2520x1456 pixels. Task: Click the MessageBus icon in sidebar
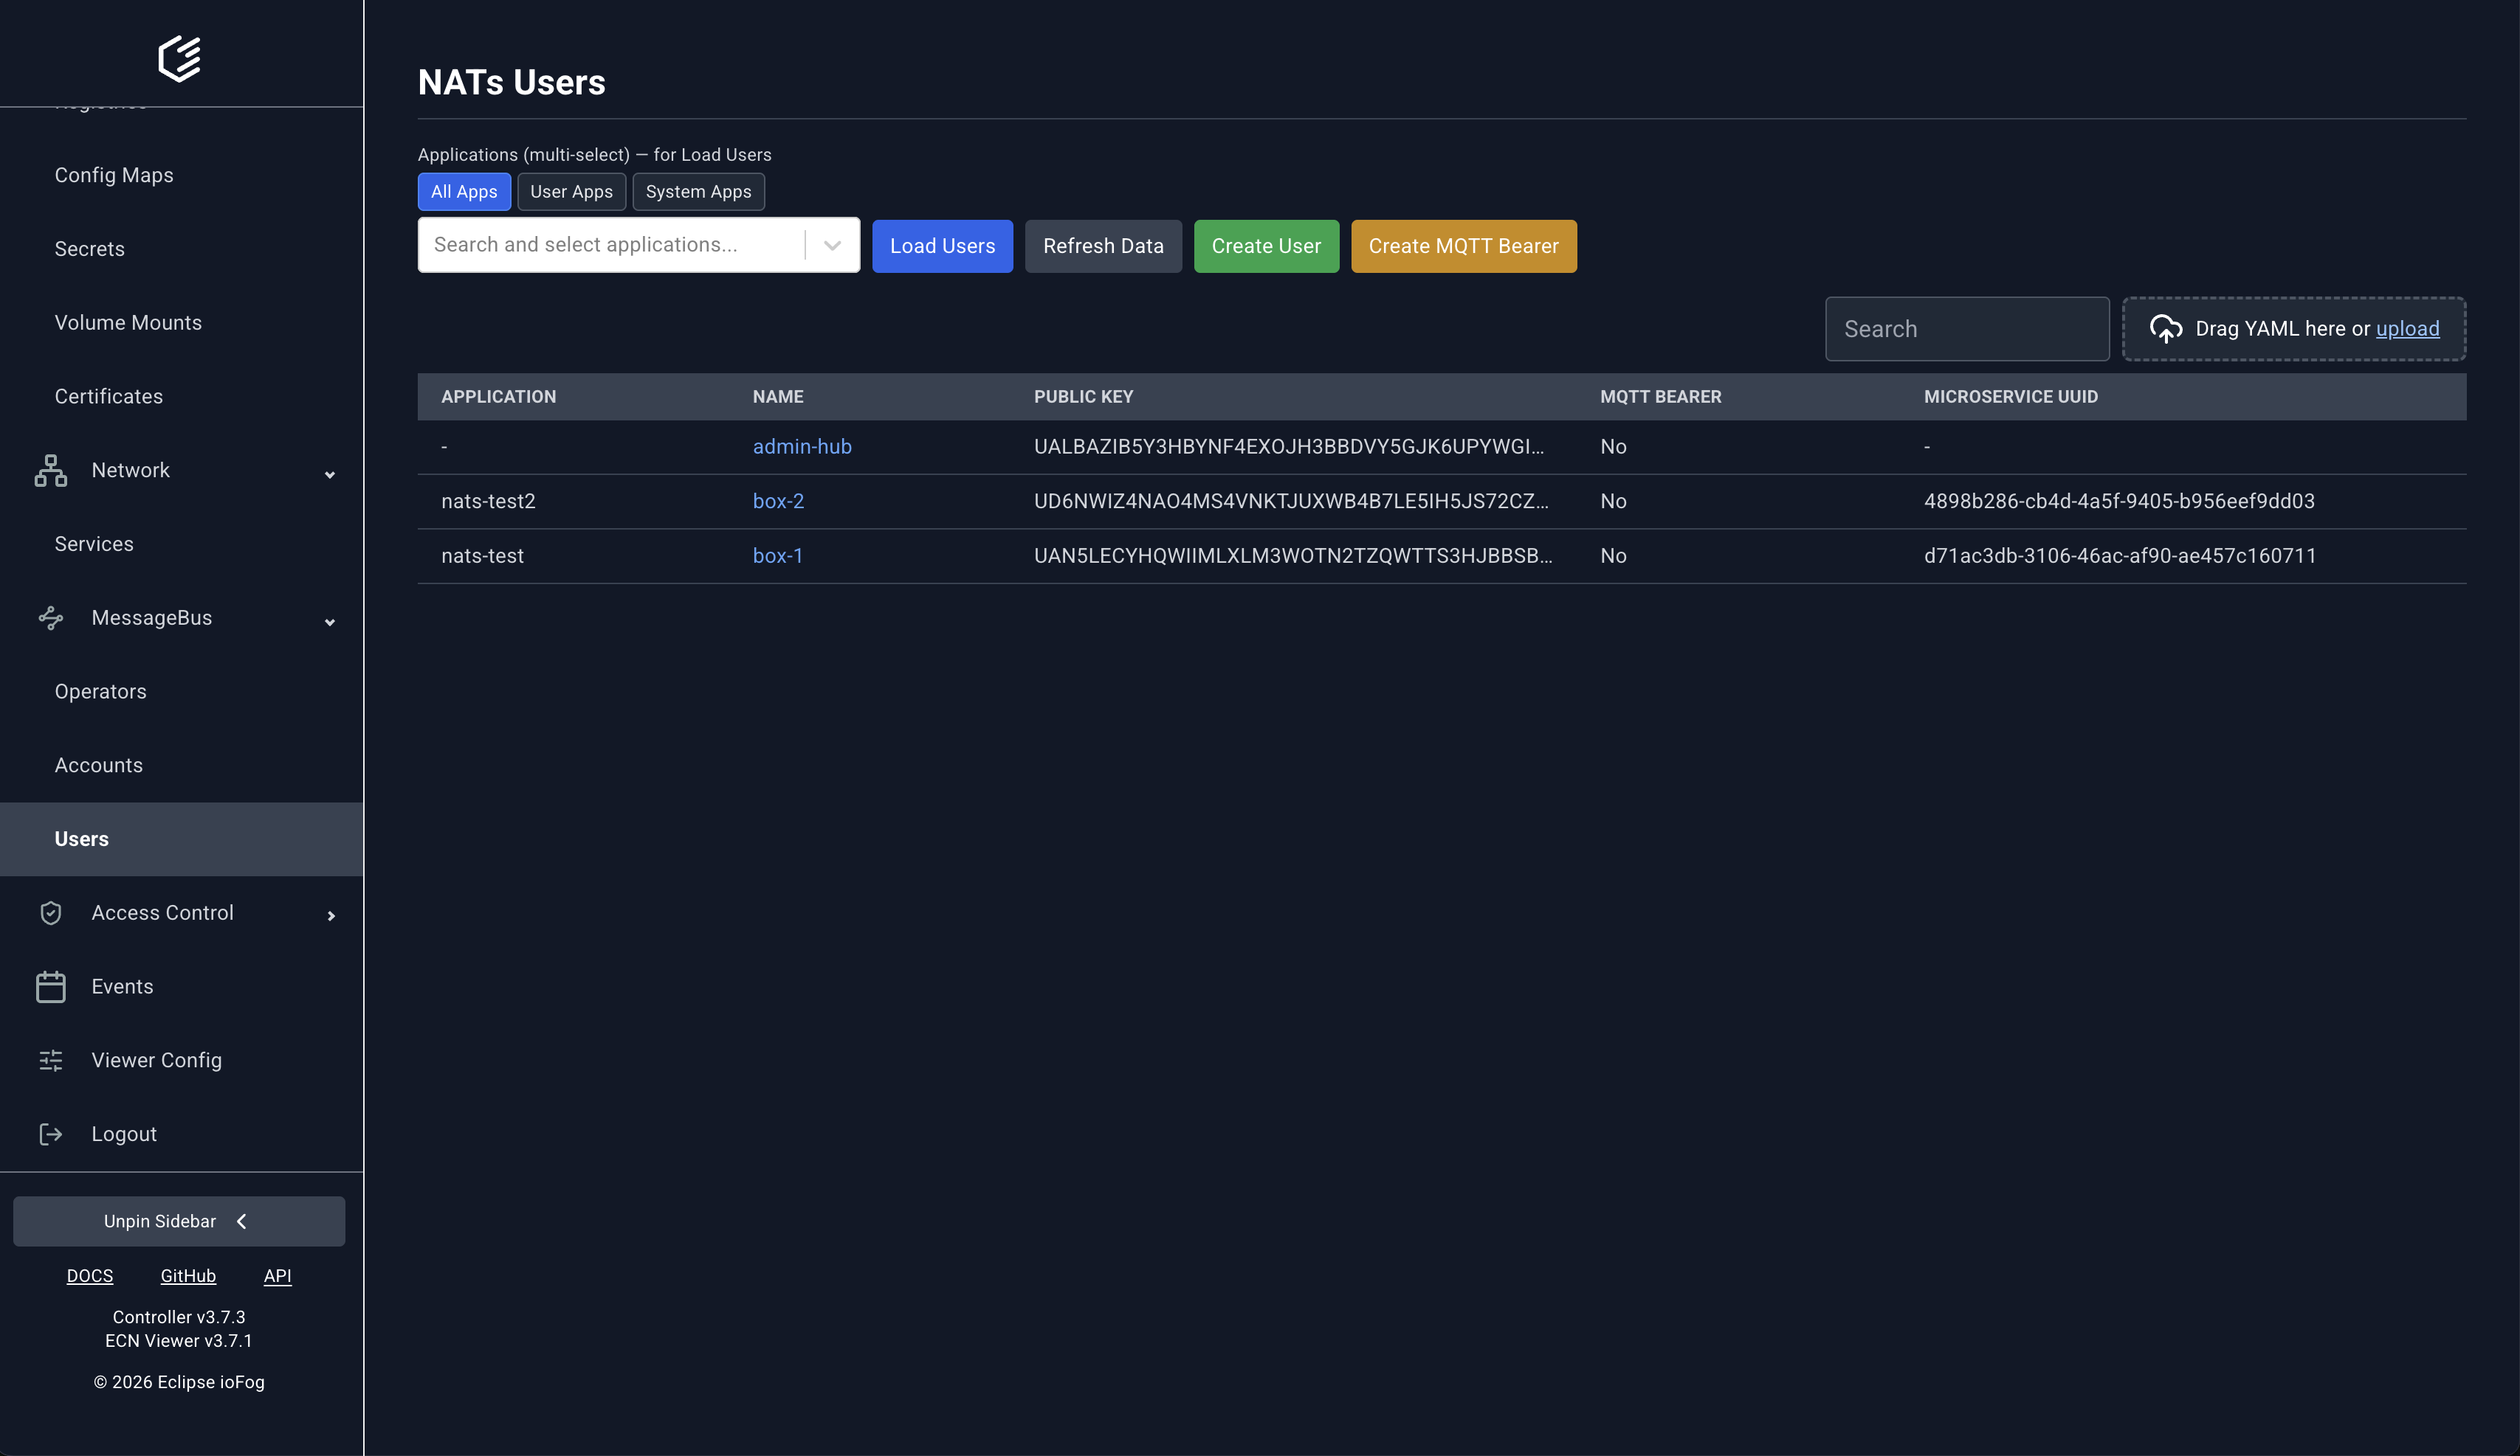click(x=50, y=617)
